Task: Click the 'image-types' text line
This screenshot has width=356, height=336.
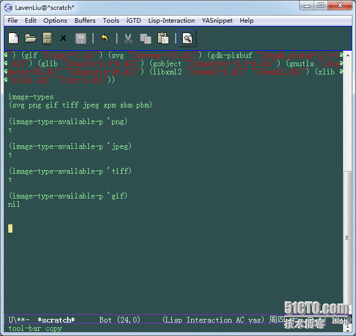Action: pos(31,97)
